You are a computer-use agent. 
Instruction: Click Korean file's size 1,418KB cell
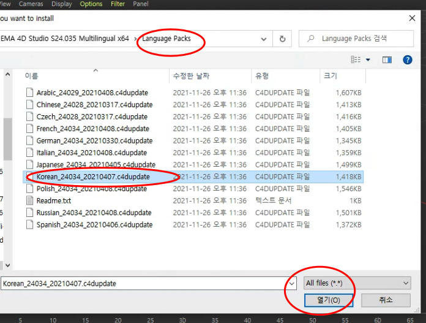pyautogui.click(x=348, y=177)
